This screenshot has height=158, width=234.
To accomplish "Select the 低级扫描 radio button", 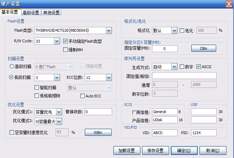I will point(12,77).
